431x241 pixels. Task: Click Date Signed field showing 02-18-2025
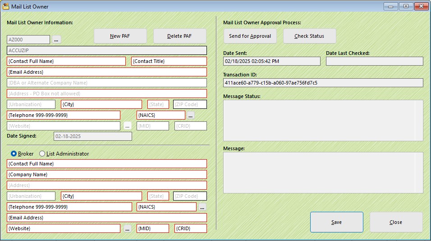point(93,136)
